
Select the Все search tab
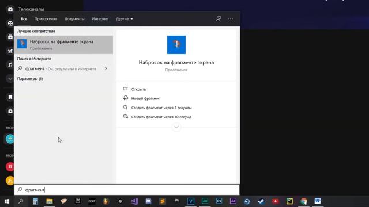(x=24, y=19)
